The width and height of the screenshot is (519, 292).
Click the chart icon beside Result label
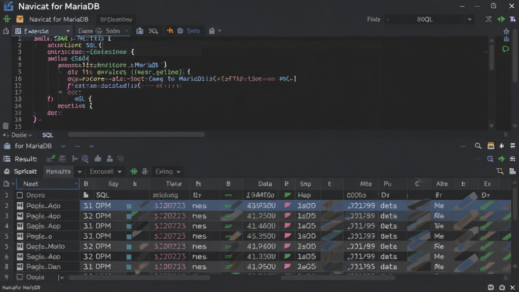(51, 159)
